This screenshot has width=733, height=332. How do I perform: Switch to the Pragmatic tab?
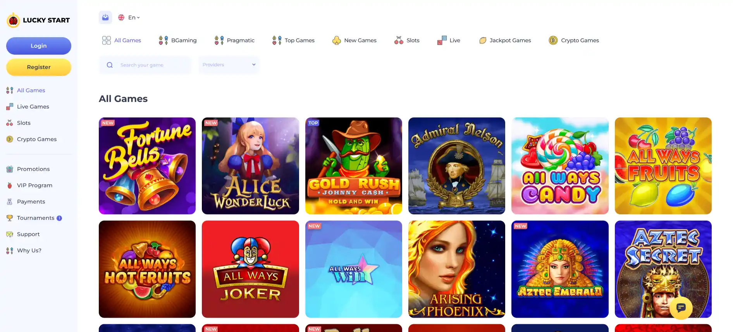(x=235, y=40)
